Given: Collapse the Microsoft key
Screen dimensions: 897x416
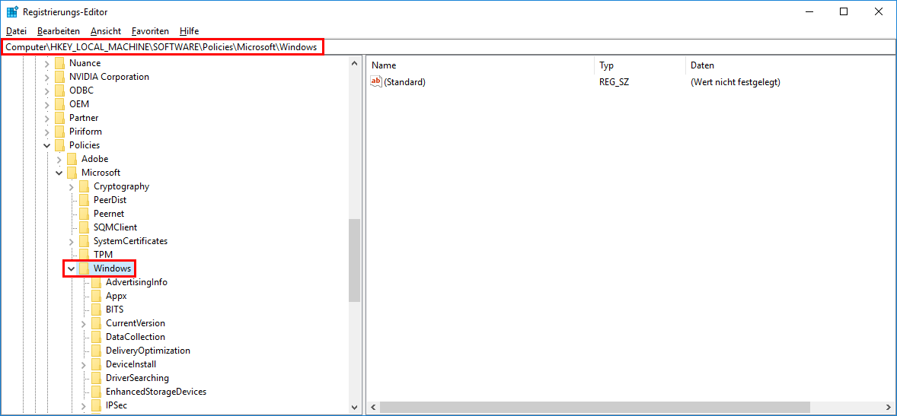Looking at the screenshot, I should click(x=59, y=173).
